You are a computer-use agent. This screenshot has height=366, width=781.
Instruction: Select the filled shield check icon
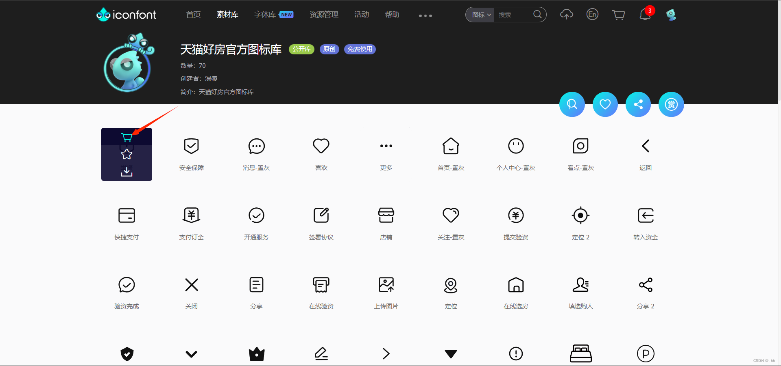coord(127,354)
